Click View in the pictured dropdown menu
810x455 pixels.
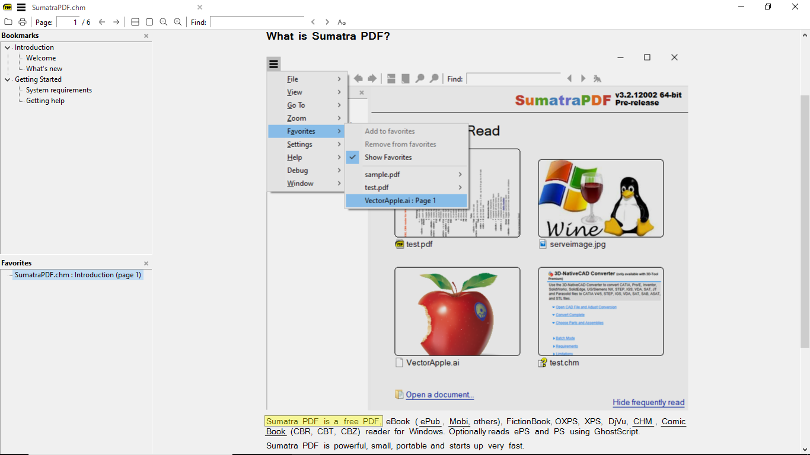point(306,92)
